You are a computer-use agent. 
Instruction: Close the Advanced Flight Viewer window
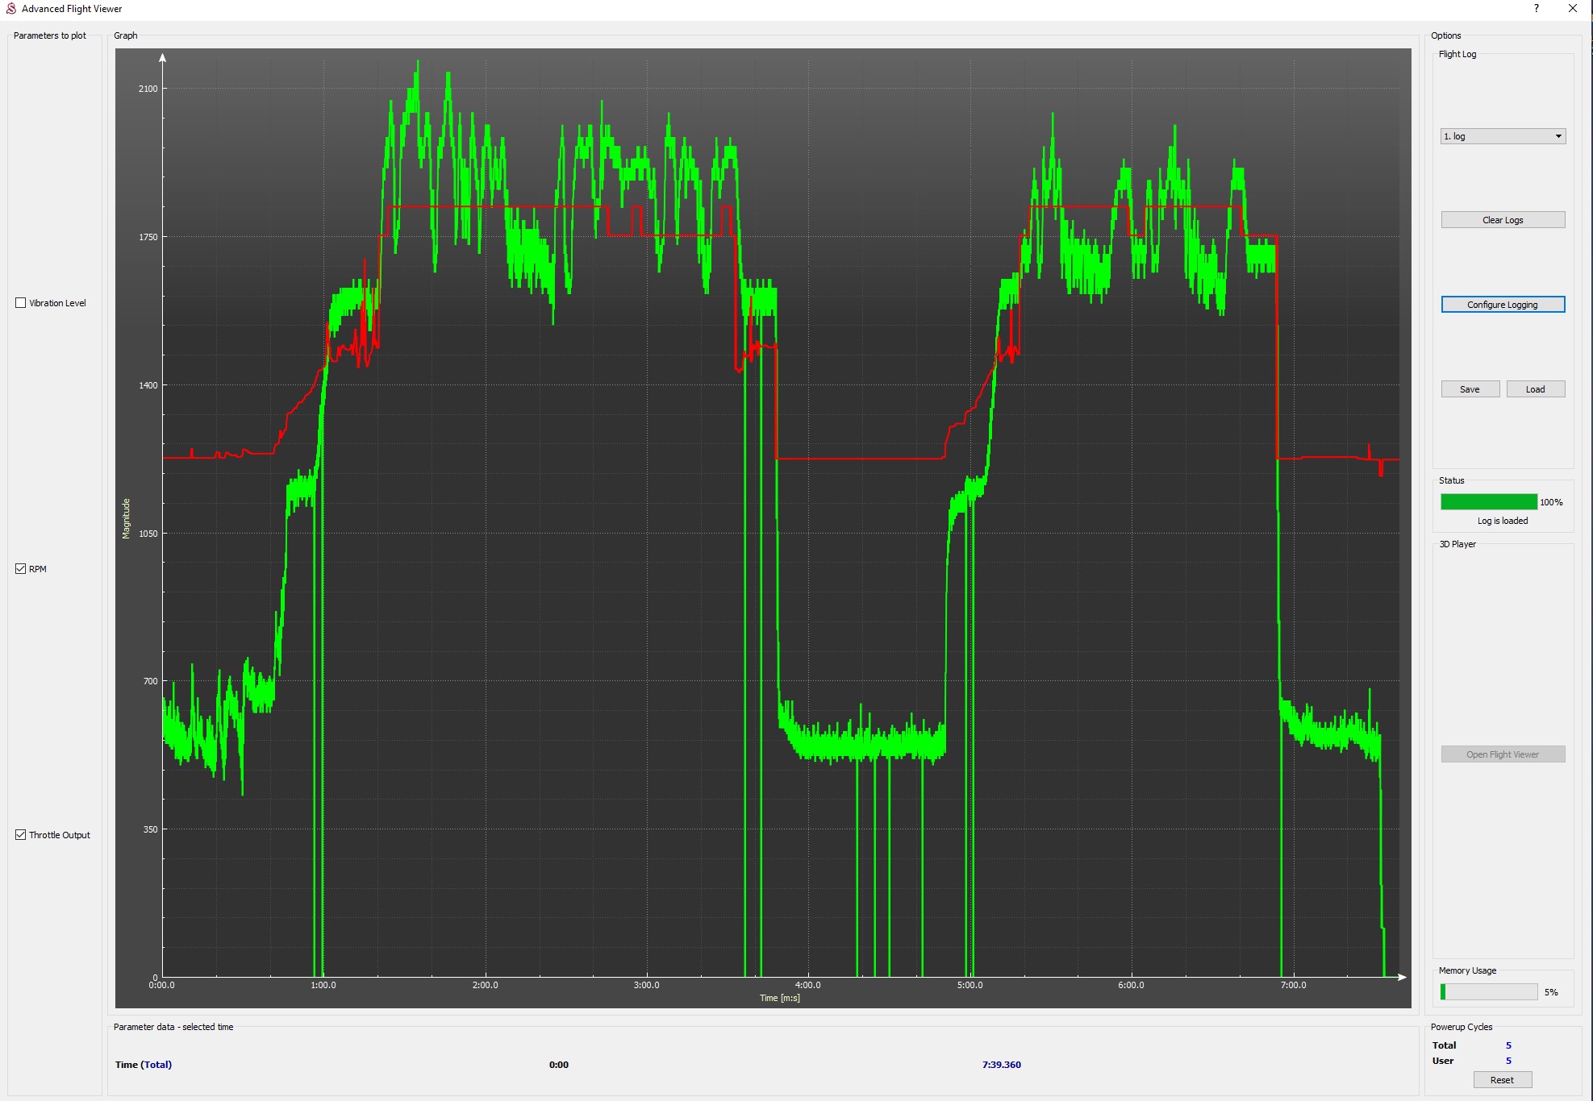pyautogui.click(x=1572, y=9)
